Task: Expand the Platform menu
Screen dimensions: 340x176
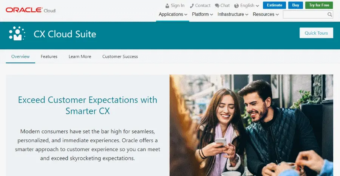Action: [x=202, y=14]
